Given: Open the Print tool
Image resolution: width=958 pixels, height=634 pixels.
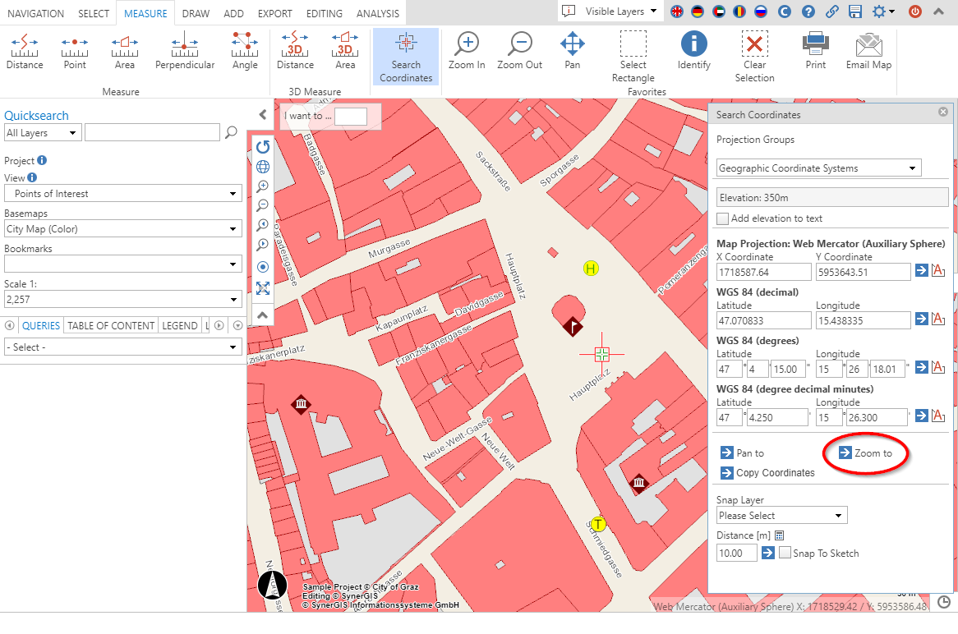Looking at the screenshot, I should [x=815, y=51].
